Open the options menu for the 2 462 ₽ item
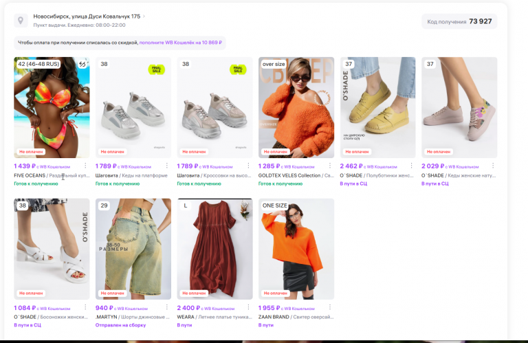Image resolution: width=528 pixels, height=343 pixels. pyautogui.click(x=411, y=166)
